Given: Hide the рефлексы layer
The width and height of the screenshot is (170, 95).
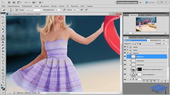Looking at the screenshot, I should (x=125, y=56).
